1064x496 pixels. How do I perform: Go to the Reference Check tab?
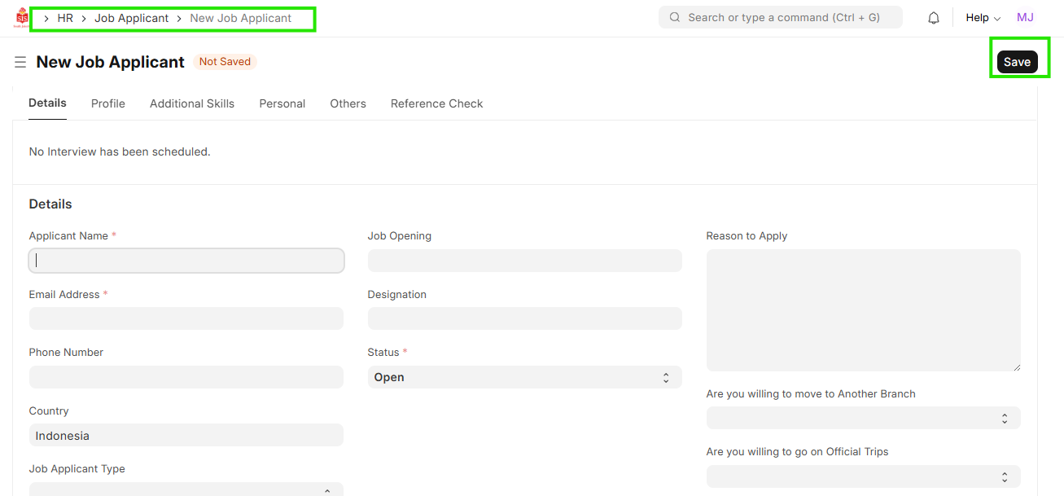[x=436, y=103]
